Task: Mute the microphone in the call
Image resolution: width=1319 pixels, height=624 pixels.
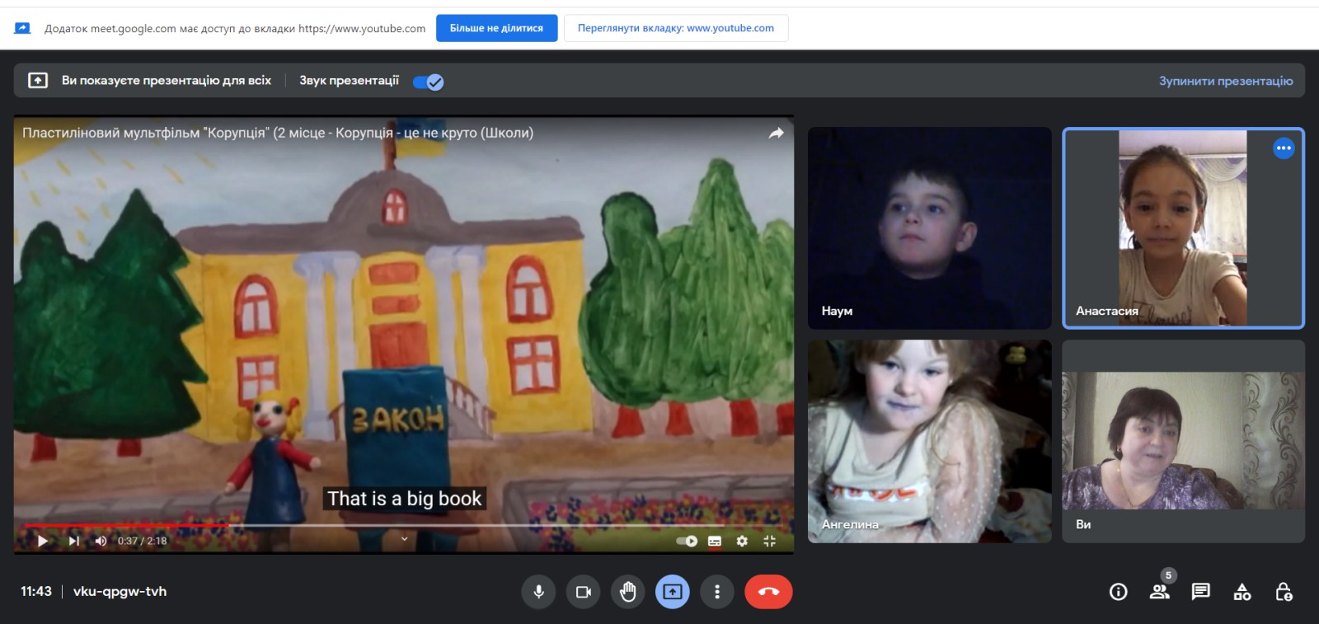Action: (538, 592)
